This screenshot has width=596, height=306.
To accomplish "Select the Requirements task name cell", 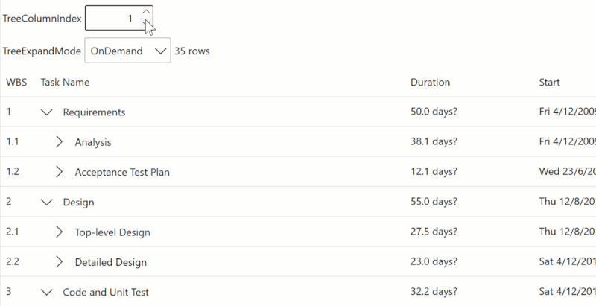I will (x=94, y=112).
